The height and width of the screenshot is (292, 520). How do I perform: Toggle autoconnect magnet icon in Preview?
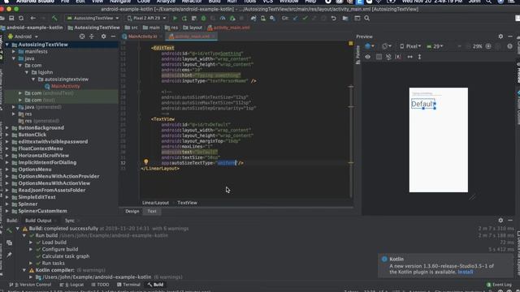(x=388, y=57)
